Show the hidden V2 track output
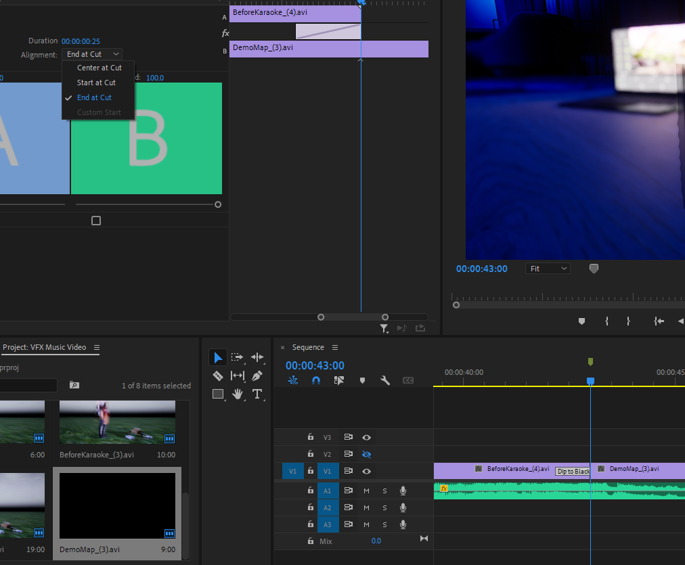This screenshot has height=565, width=685. point(366,454)
